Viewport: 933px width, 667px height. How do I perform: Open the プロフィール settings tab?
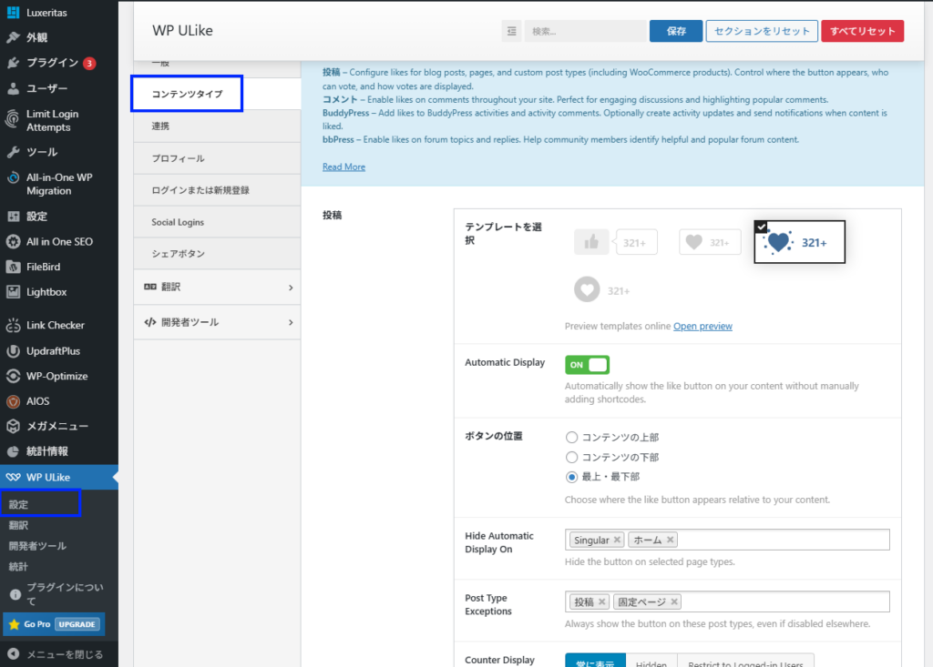178,158
